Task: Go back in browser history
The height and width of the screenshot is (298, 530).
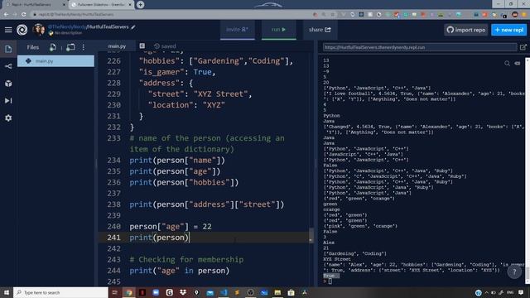Action: pyautogui.click(x=6, y=15)
